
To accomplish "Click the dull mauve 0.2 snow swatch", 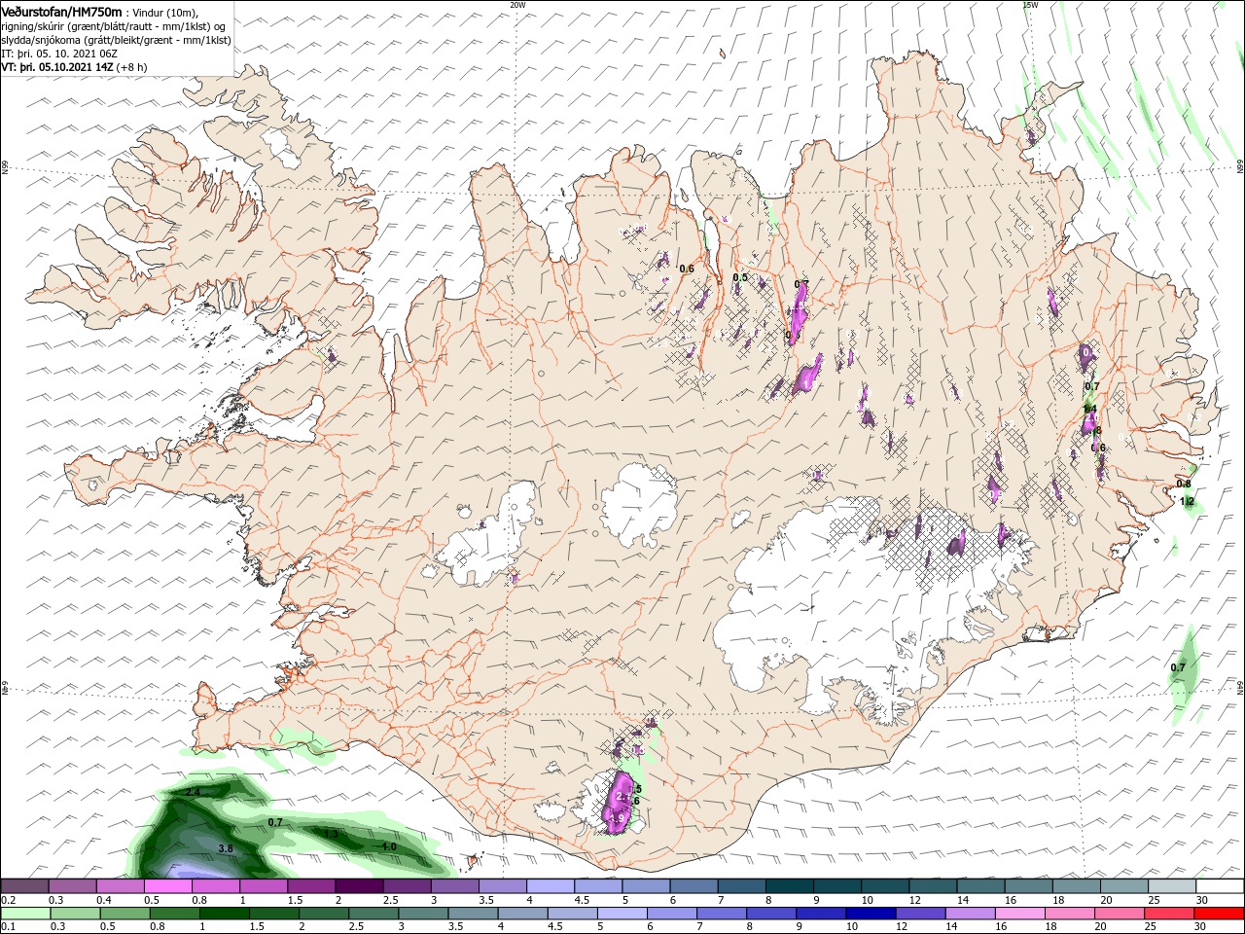I will [25, 886].
